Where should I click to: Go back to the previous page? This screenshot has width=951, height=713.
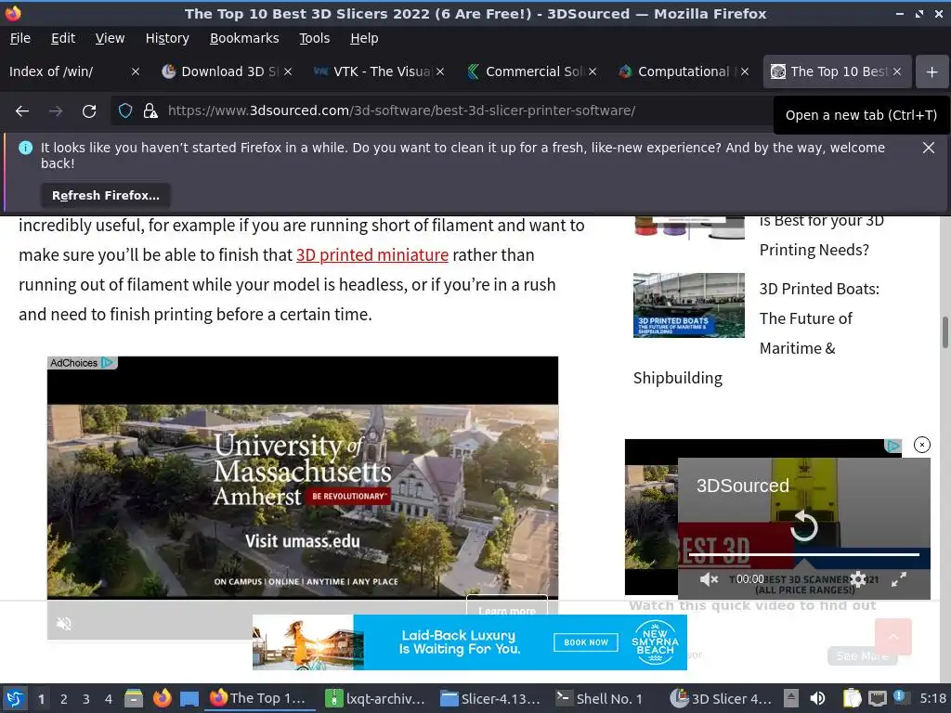pyautogui.click(x=22, y=111)
